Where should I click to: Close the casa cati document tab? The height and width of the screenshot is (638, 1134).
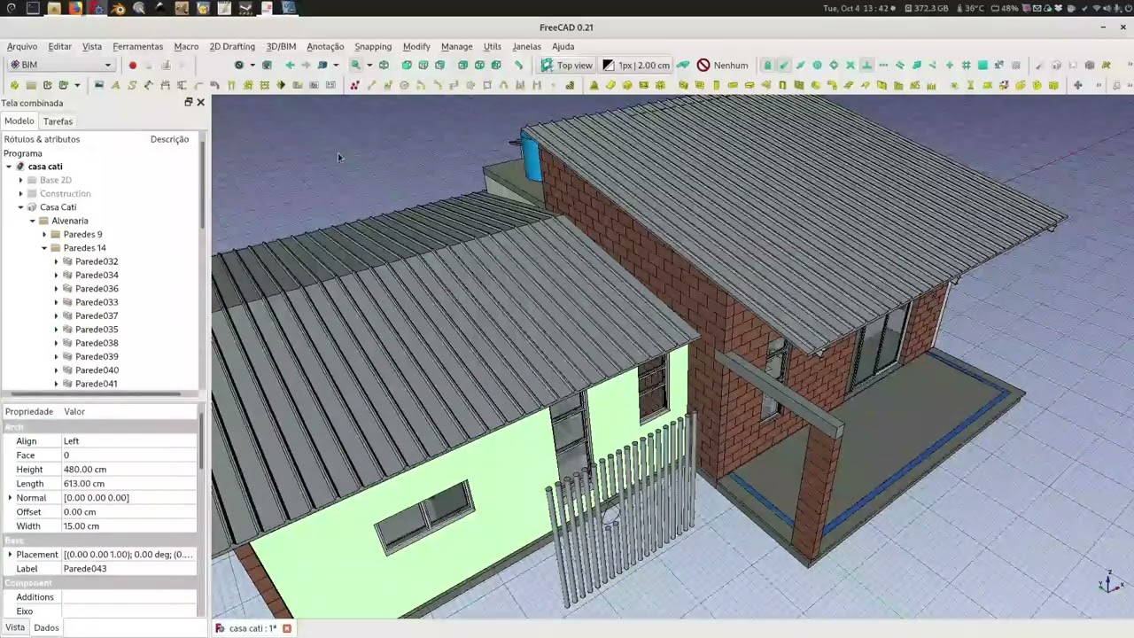(287, 628)
